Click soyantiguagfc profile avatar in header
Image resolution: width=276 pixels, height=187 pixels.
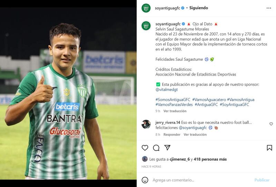146,8
